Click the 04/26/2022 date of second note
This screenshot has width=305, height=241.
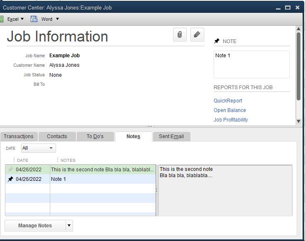29,169
